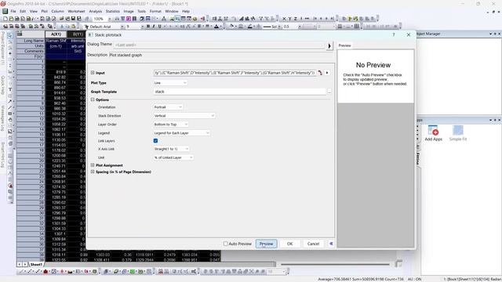Image resolution: width=502 pixels, height=282 pixels.
Task: Click the Cancel button
Action: (313, 244)
